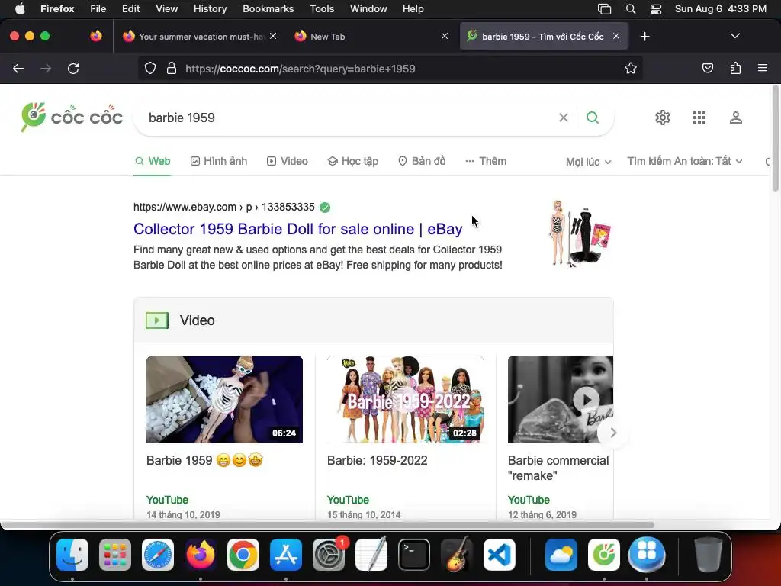Open a new tab with plus button
Viewport: 781px width, 586px height.
coord(645,37)
